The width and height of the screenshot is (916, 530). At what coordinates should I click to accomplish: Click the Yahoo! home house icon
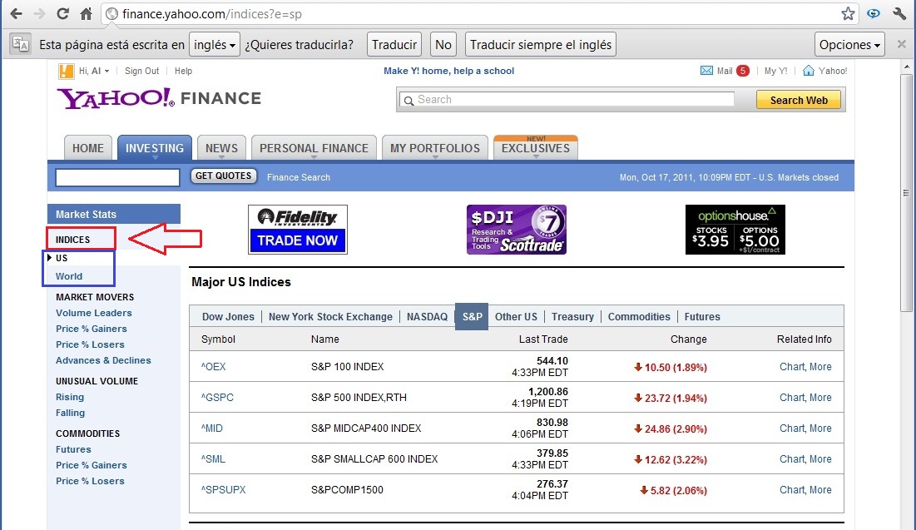tap(809, 70)
